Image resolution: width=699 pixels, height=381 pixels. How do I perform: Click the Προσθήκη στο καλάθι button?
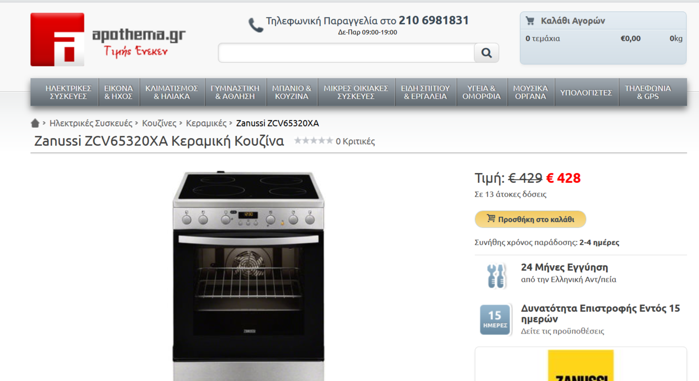point(530,219)
